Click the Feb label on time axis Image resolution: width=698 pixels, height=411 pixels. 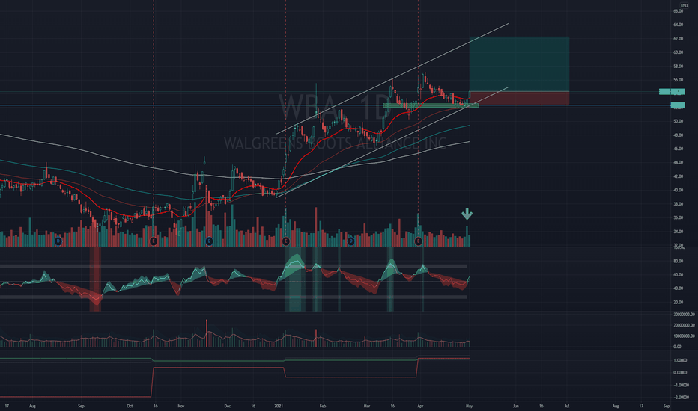(x=323, y=406)
